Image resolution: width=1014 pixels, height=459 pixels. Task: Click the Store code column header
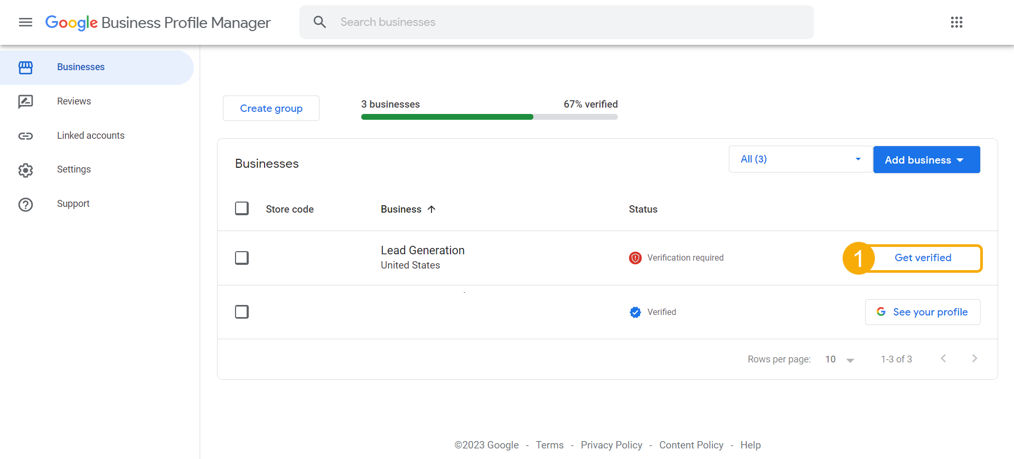(289, 209)
